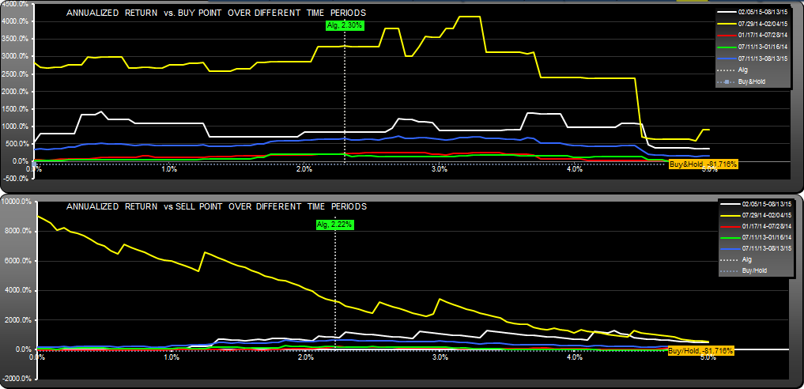
Task: Select Alg entry in top chart legend
Action: point(743,70)
